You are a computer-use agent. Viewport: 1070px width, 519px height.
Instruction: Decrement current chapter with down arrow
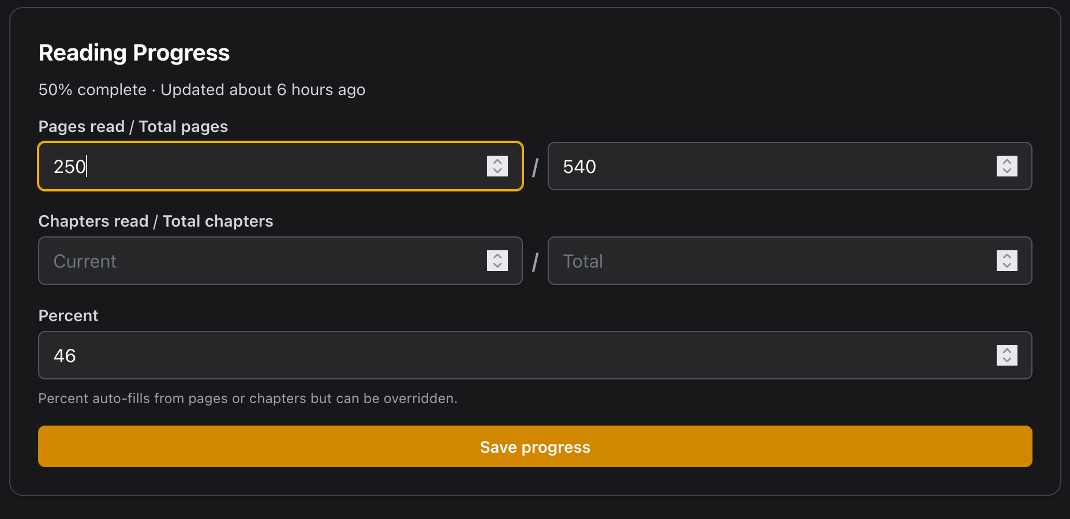pyautogui.click(x=497, y=266)
